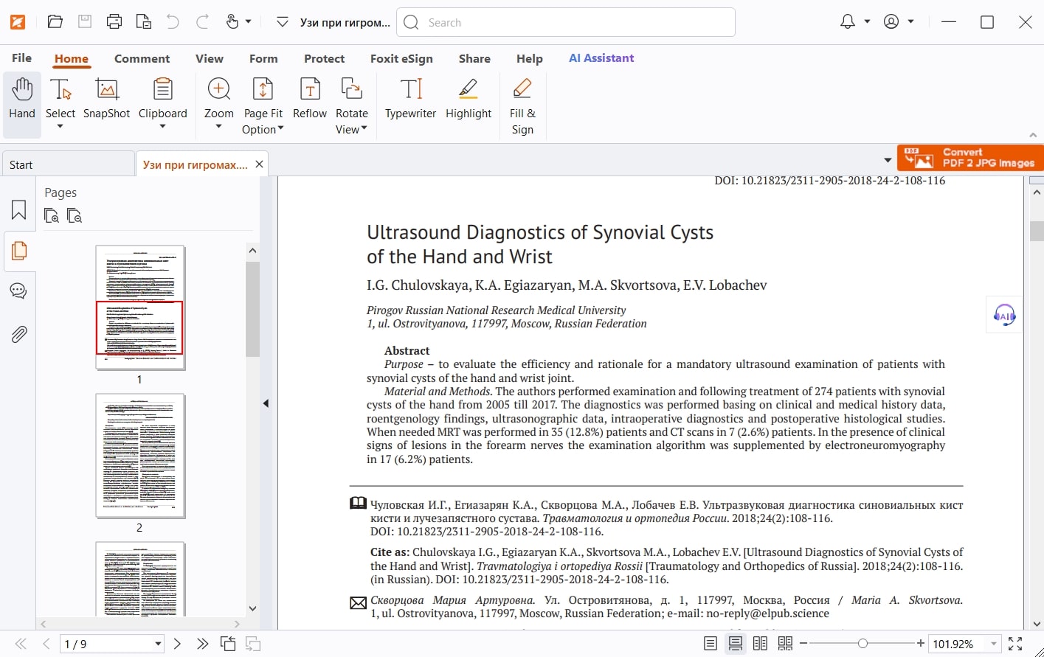Take a SnapShot of the page
This screenshot has width=1044, height=657.
(106, 98)
